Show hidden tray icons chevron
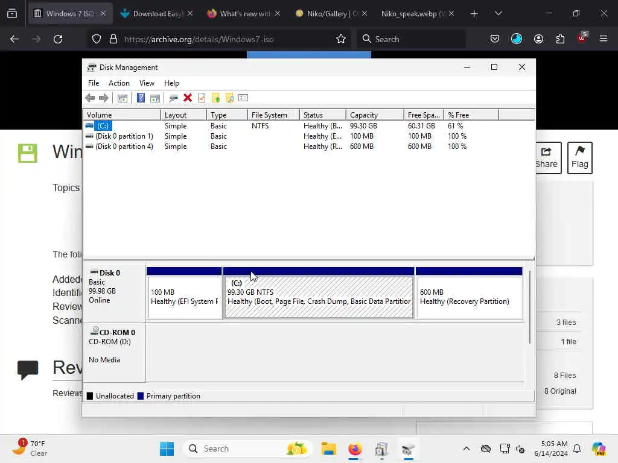Viewport: 618px width, 463px height. (x=467, y=449)
